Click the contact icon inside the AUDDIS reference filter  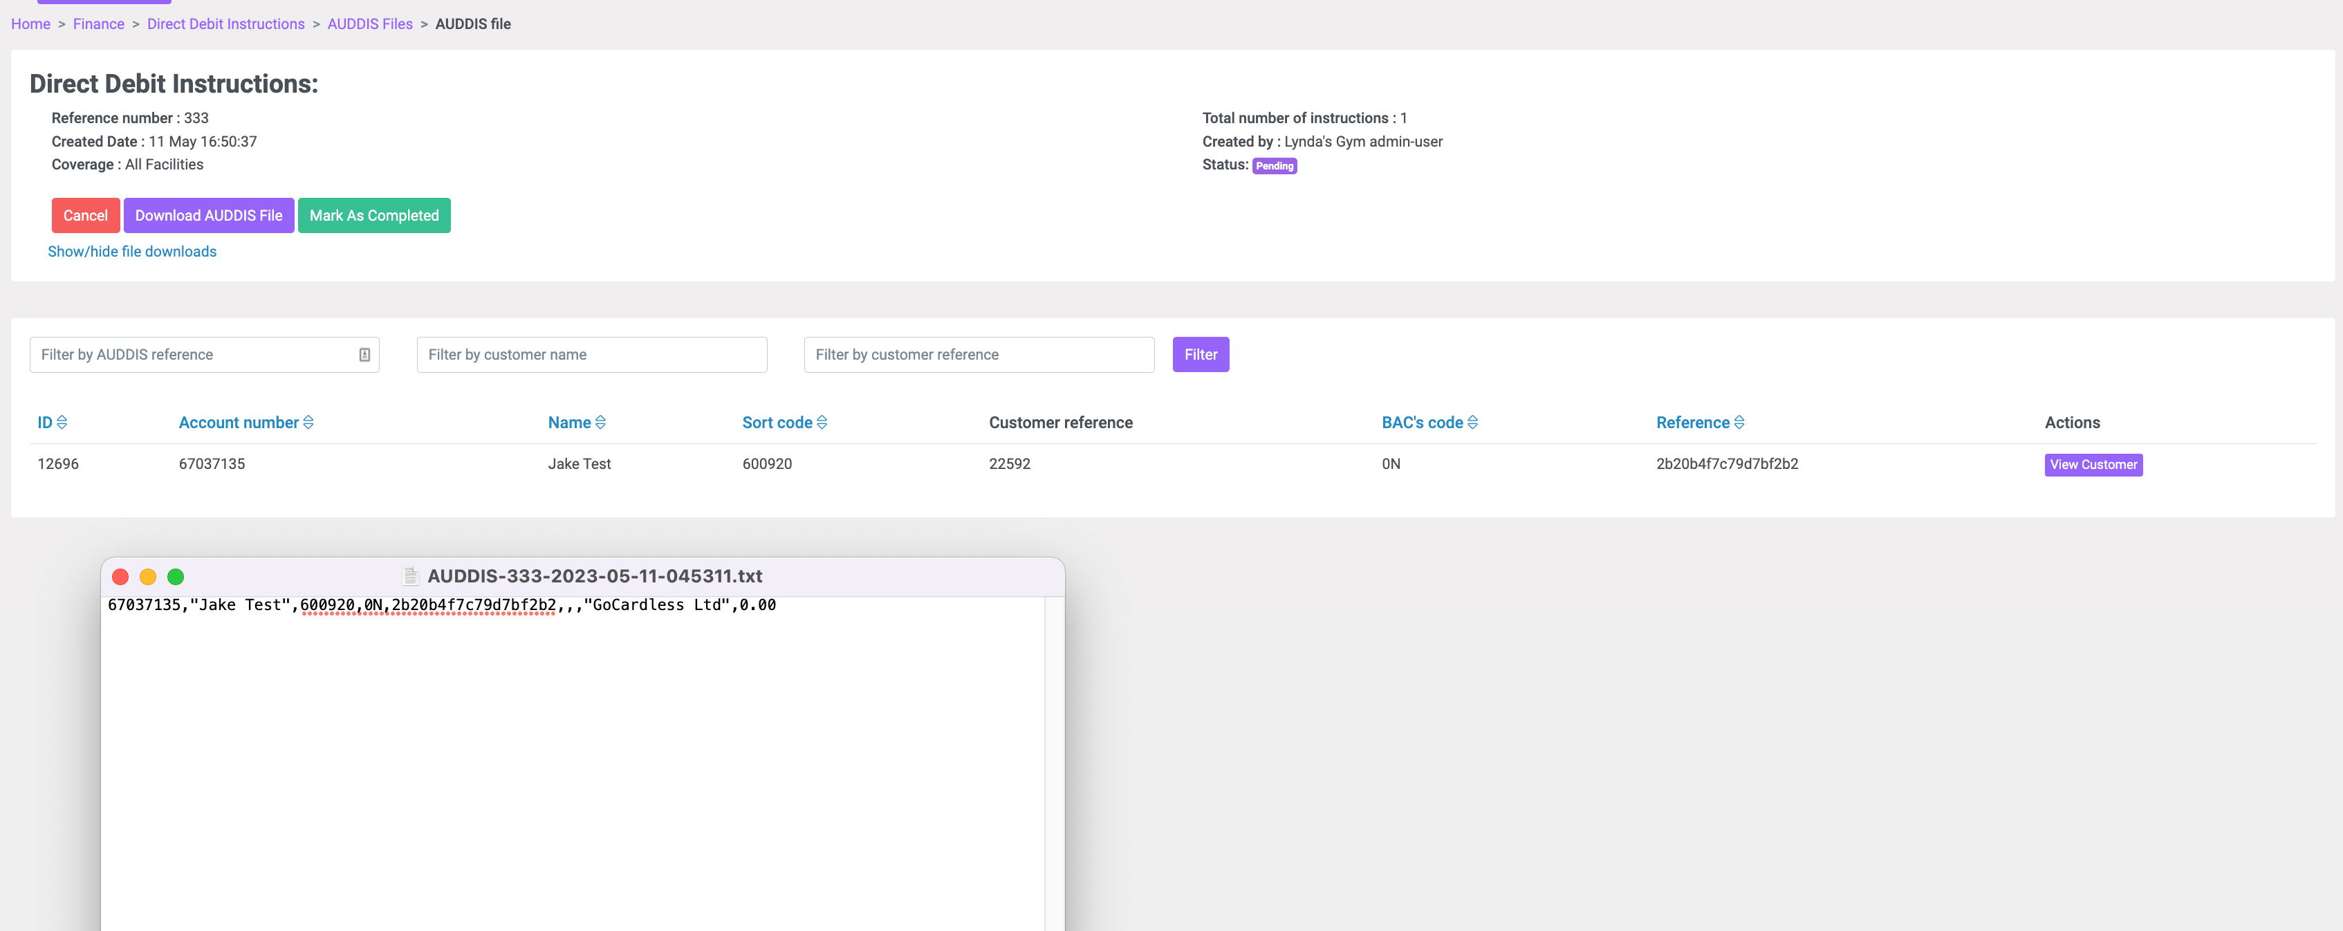(x=364, y=354)
